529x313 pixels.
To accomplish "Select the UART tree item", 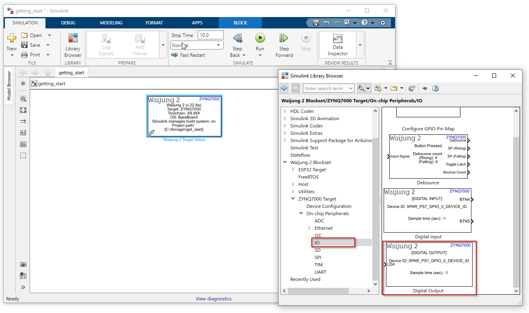I will click(x=320, y=272).
